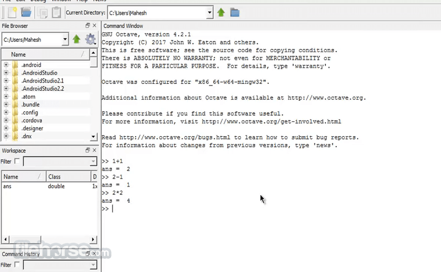Go to parent directory in File Browser
Image resolution: width=441 pixels, height=272 pixels.
point(76,39)
